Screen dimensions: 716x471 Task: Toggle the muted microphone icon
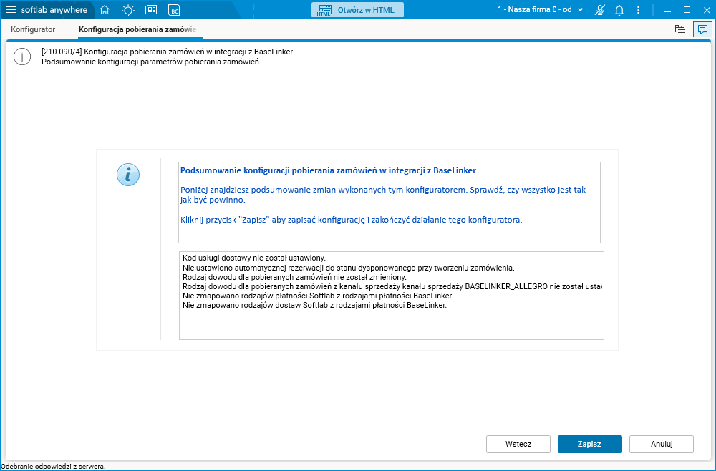click(x=599, y=10)
